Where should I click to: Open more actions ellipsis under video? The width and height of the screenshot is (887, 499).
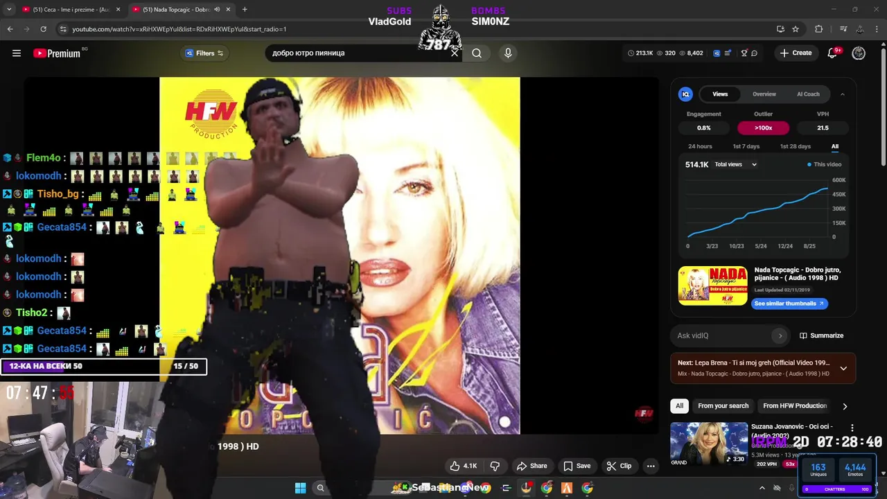(651, 466)
